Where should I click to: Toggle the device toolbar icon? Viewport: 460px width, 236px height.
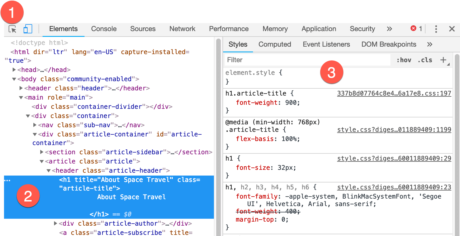[x=28, y=29]
